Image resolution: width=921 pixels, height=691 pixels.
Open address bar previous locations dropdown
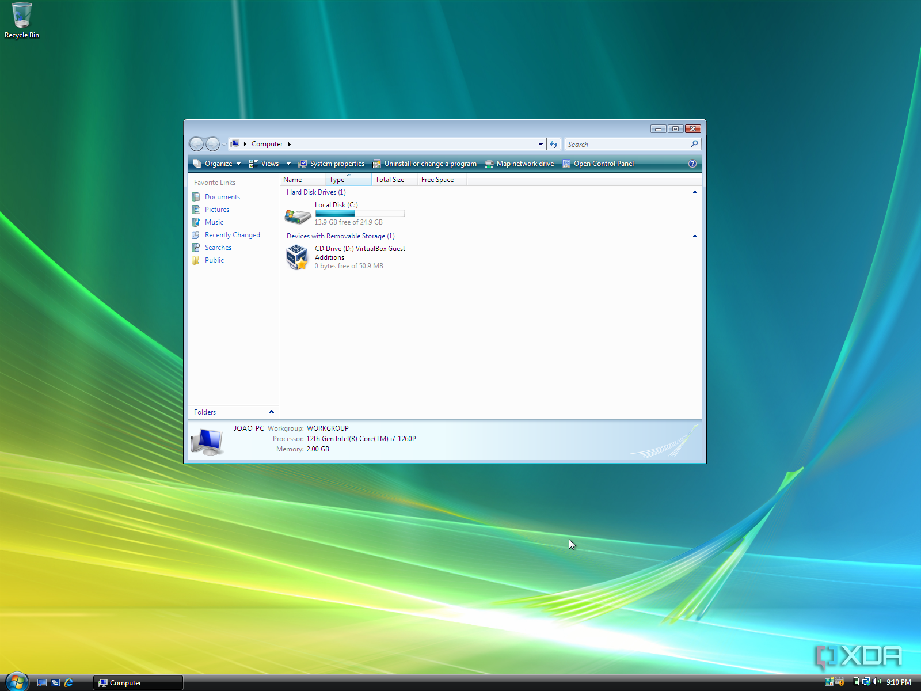(x=541, y=145)
